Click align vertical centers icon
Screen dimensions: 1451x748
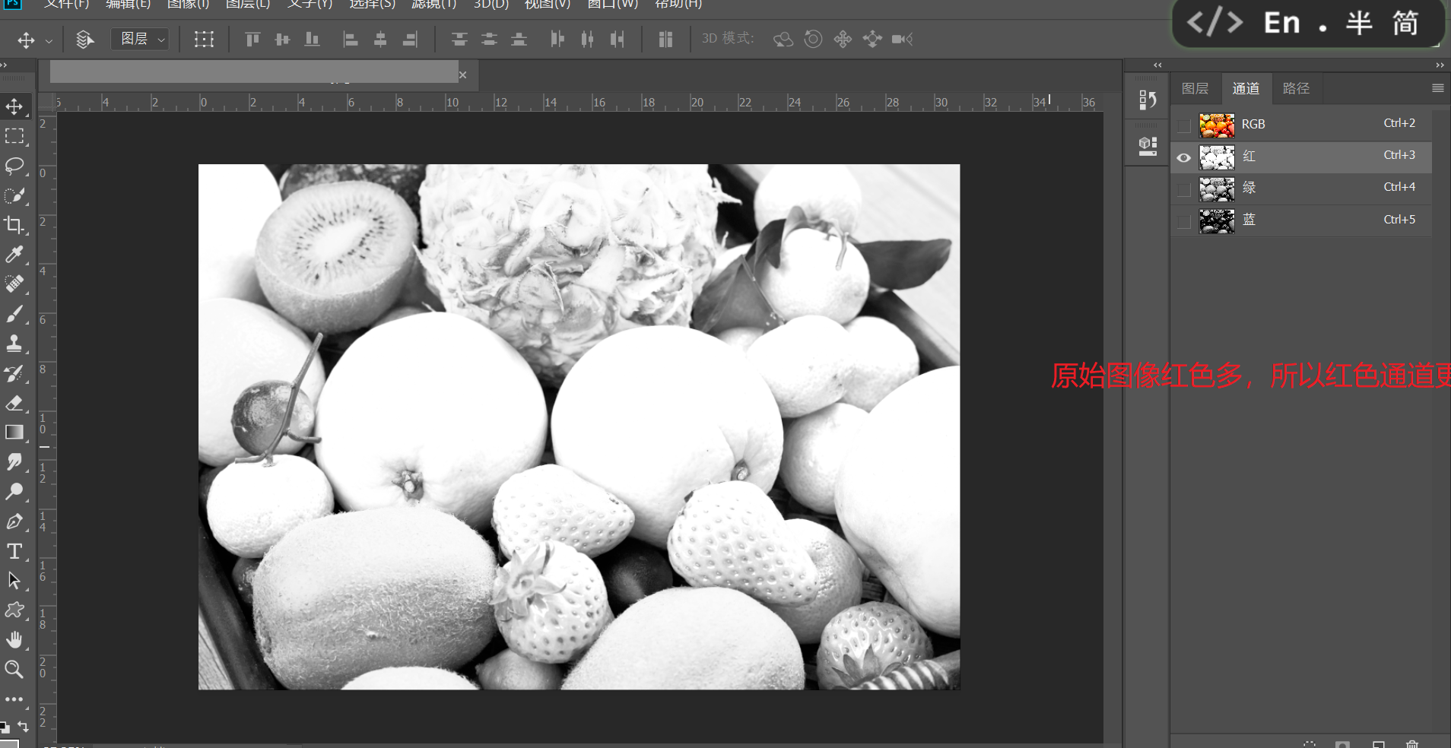coord(282,39)
